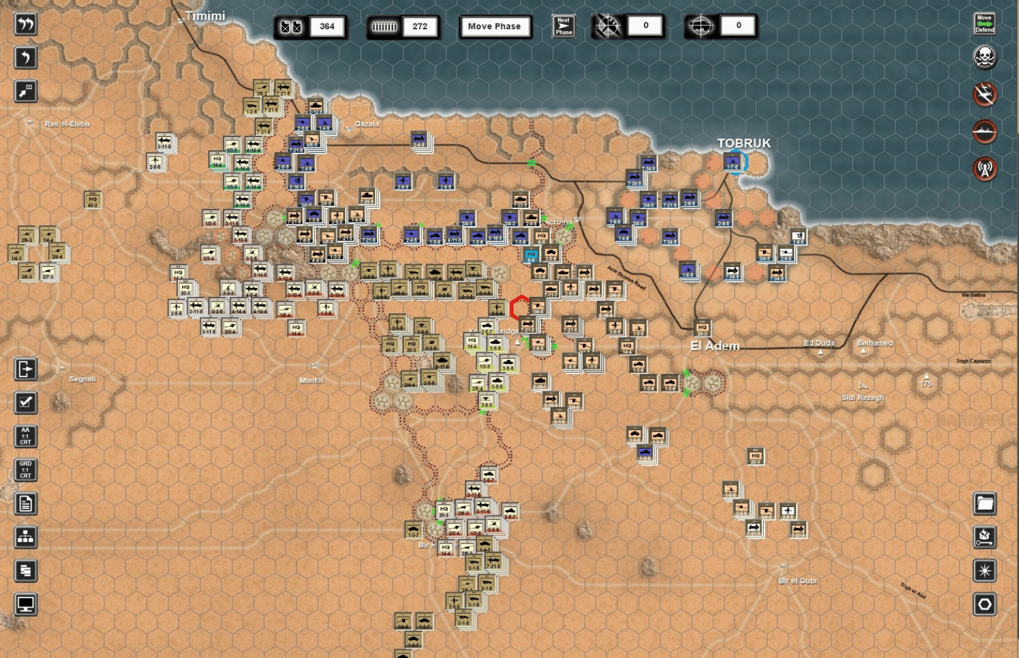Click the starburst icon on right sidebar
The height and width of the screenshot is (658, 1019).
pyautogui.click(x=984, y=571)
